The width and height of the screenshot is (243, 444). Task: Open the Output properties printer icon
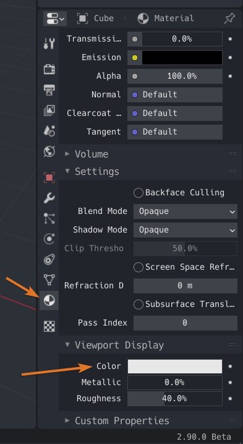pos(49,90)
